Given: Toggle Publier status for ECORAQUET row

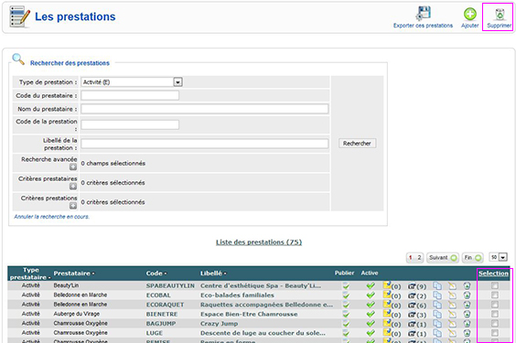Looking at the screenshot, I should (346, 305).
